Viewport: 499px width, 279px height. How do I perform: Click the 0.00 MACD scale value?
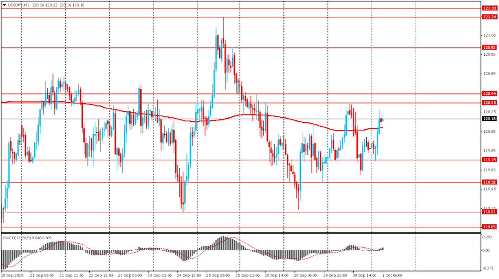click(x=486, y=250)
